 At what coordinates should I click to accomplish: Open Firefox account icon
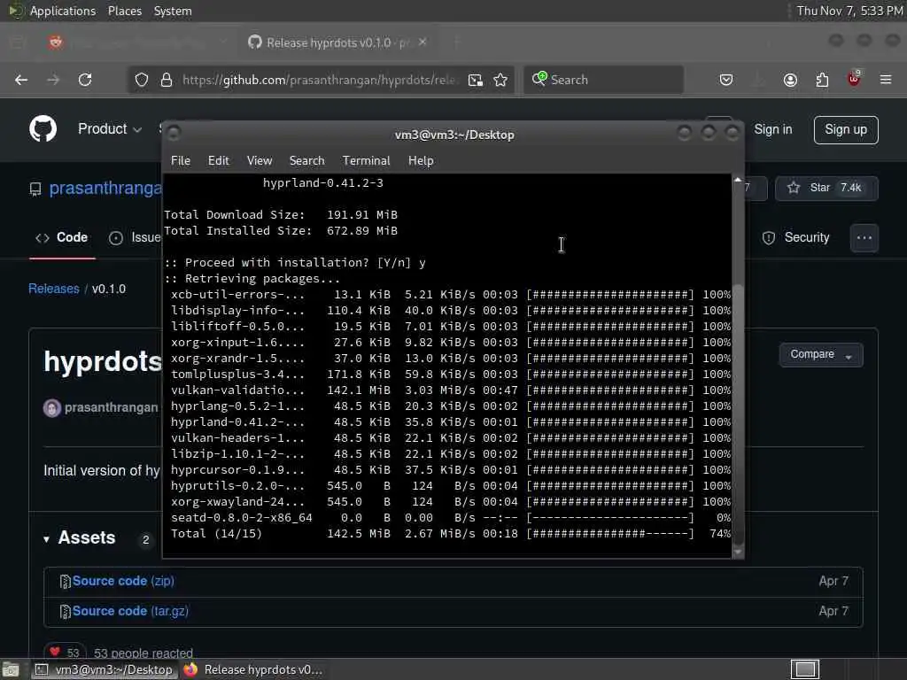click(x=790, y=80)
